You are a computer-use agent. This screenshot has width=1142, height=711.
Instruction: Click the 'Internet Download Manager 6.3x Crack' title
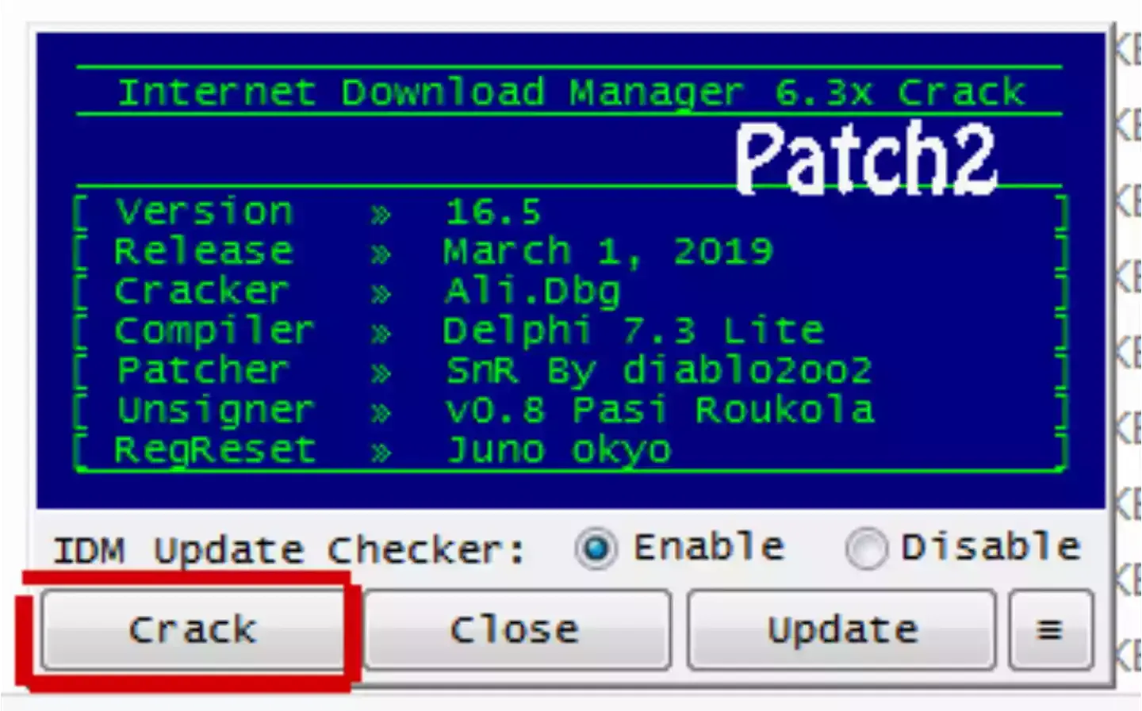(571, 92)
